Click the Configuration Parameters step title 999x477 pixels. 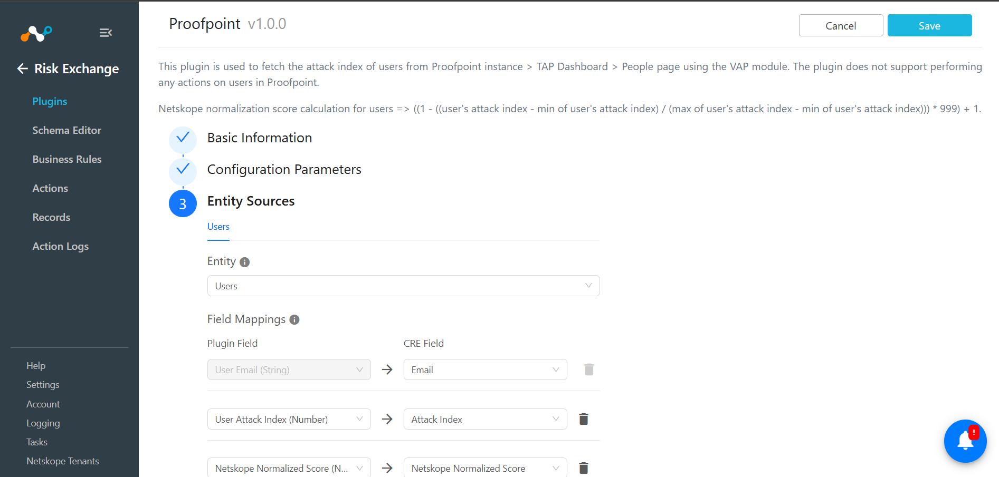tap(284, 170)
